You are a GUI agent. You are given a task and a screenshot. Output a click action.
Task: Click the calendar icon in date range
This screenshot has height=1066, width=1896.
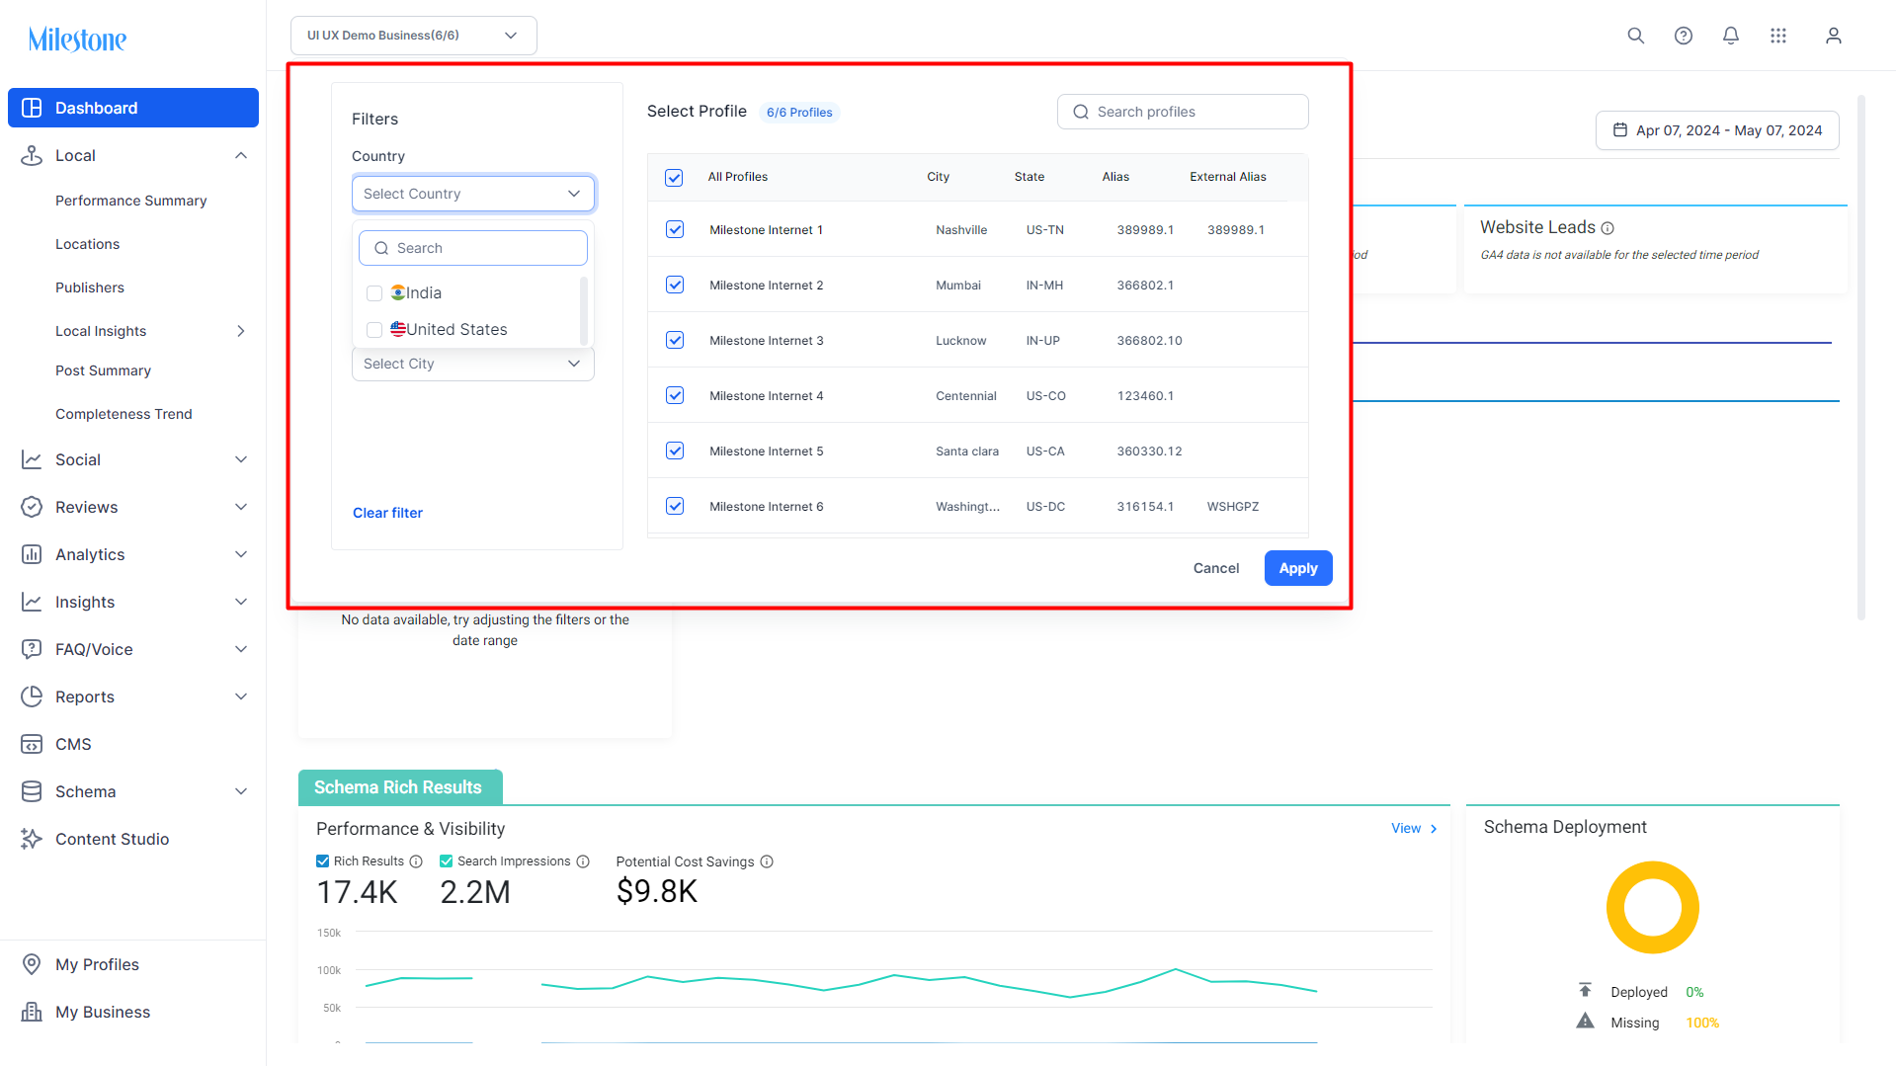point(1620,130)
